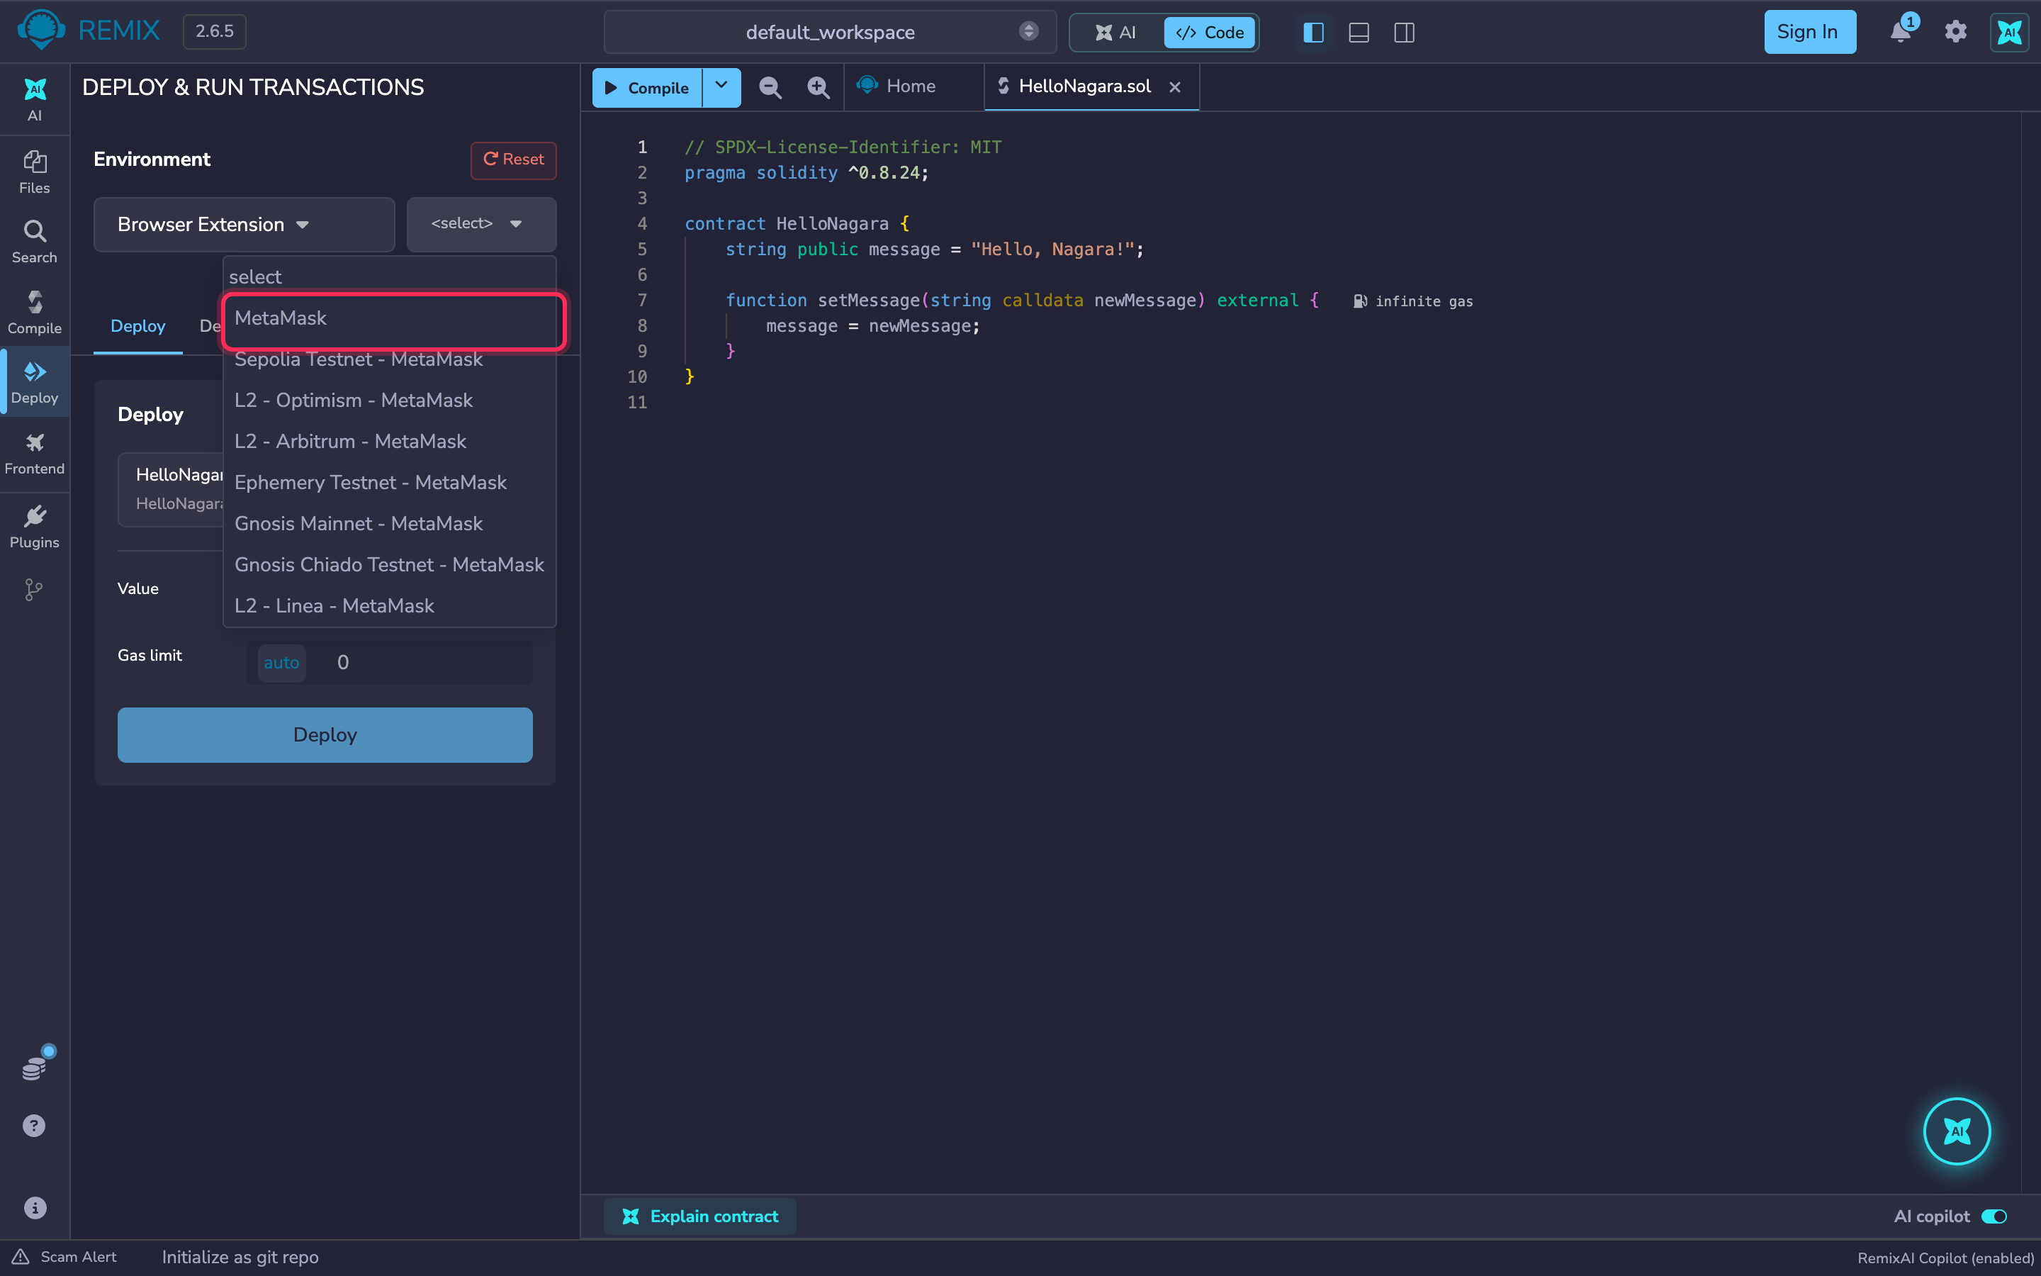Toggle the bottom terminal panel layout icon
The height and width of the screenshot is (1276, 2041).
pos(1359,32)
